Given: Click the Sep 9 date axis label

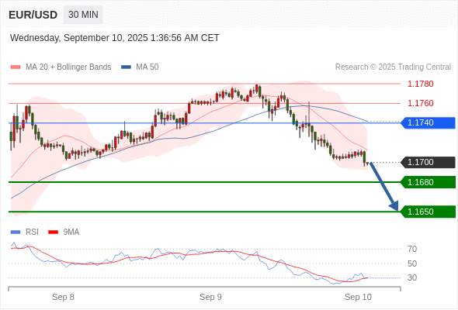Looking at the screenshot, I should [x=210, y=297].
